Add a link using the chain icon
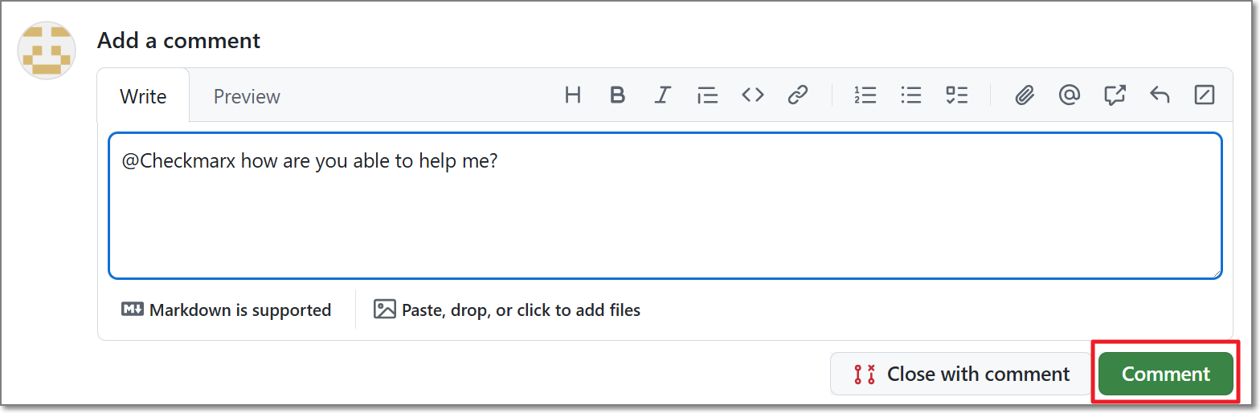This screenshot has height=413, width=1260. click(x=797, y=95)
